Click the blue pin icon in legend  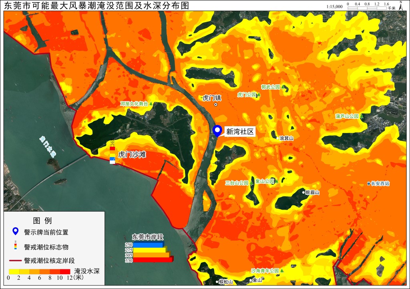coord(16,231)
